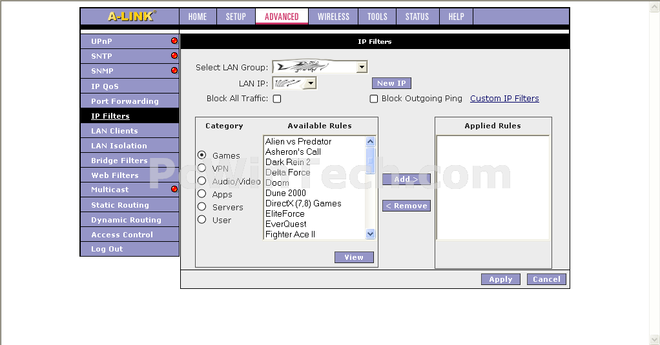Select the User category radio button
Screen dimensions: 660x345
(202, 220)
